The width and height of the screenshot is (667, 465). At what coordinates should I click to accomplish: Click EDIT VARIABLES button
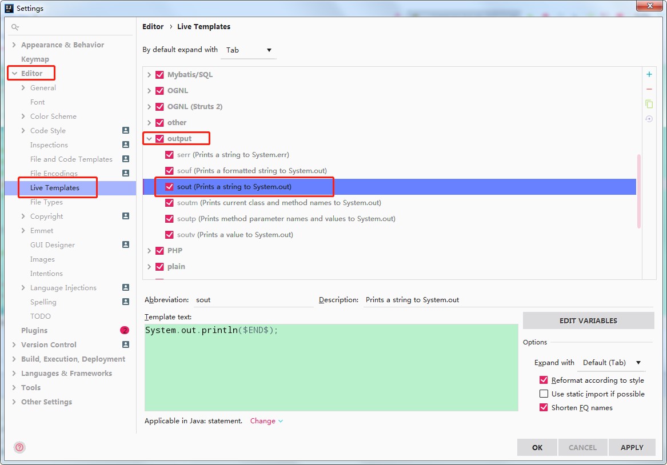(x=588, y=320)
